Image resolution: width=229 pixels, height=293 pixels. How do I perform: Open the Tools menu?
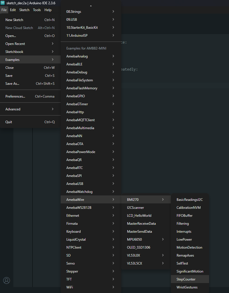point(37,10)
